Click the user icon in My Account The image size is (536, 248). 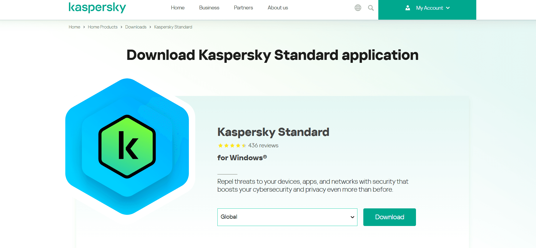(408, 8)
